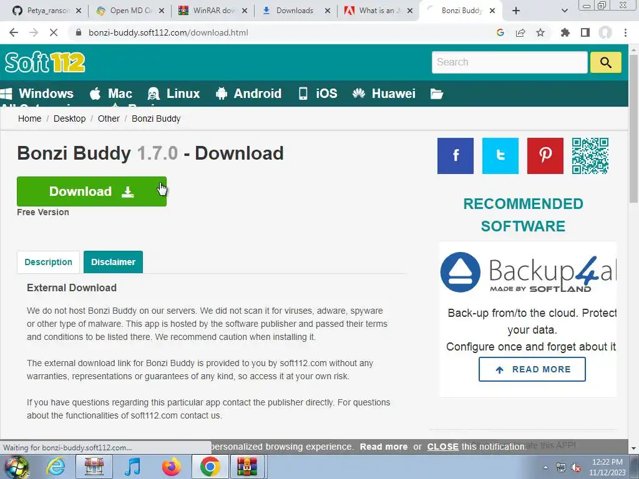Screen dimensions: 639x479
Task: Go to Home breadcrumb link
Action: pyautogui.click(x=30, y=119)
